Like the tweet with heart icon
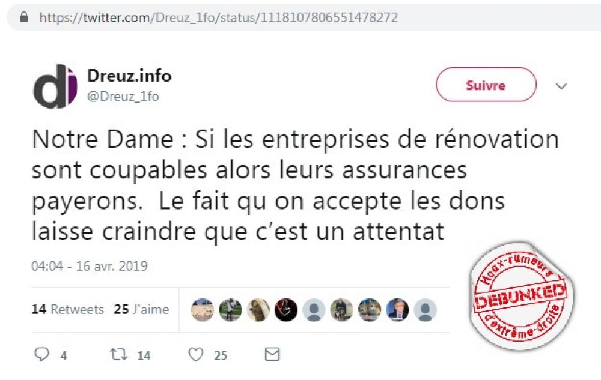The width and height of the screenshot is (601, 380). 196,355
